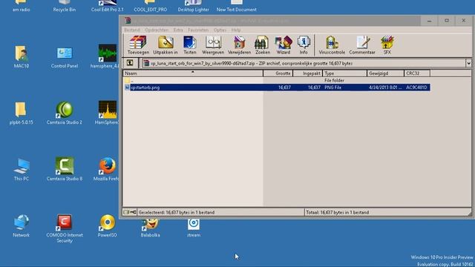Launch the Wizard tool
This screenshot has height=267, width=475.
pyautogui.click(x=284, y=44)
